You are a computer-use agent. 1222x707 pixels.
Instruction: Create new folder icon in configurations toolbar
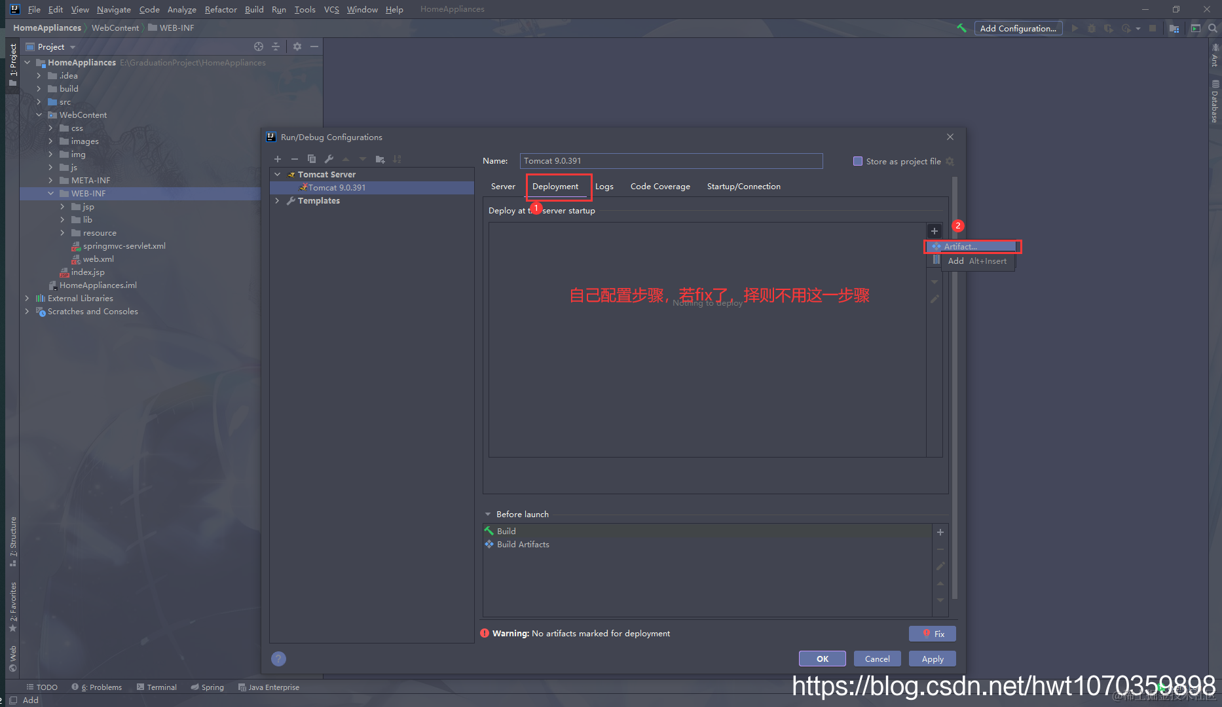click(x=380, y=159)
